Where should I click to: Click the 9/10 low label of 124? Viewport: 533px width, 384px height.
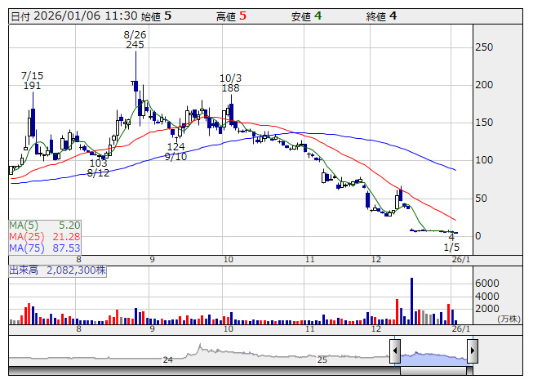click(x=175, y=151)
